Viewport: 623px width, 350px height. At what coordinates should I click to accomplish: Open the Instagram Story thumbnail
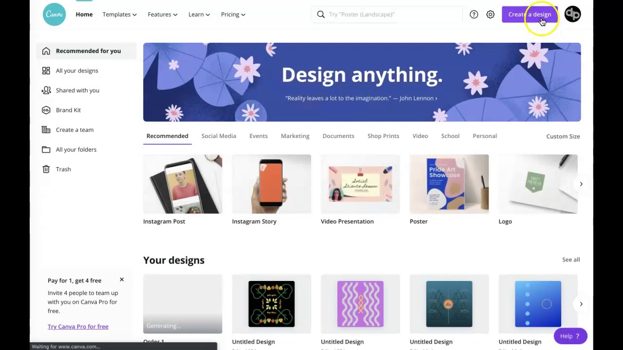272,184
